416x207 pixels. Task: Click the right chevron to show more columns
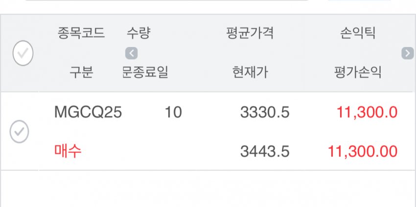point(408,53)
